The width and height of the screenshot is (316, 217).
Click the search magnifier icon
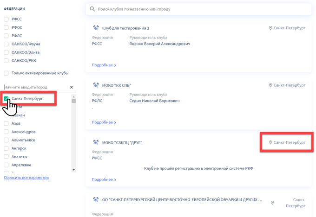pos(92,9)
